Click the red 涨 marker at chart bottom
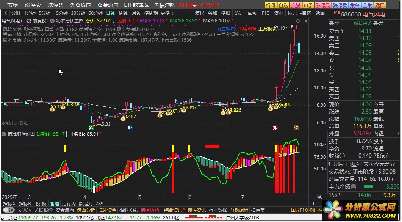This screenshot has width=402, height=222. pos(275,128)
